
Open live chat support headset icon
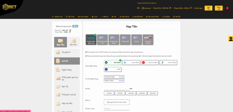(231, 39)
